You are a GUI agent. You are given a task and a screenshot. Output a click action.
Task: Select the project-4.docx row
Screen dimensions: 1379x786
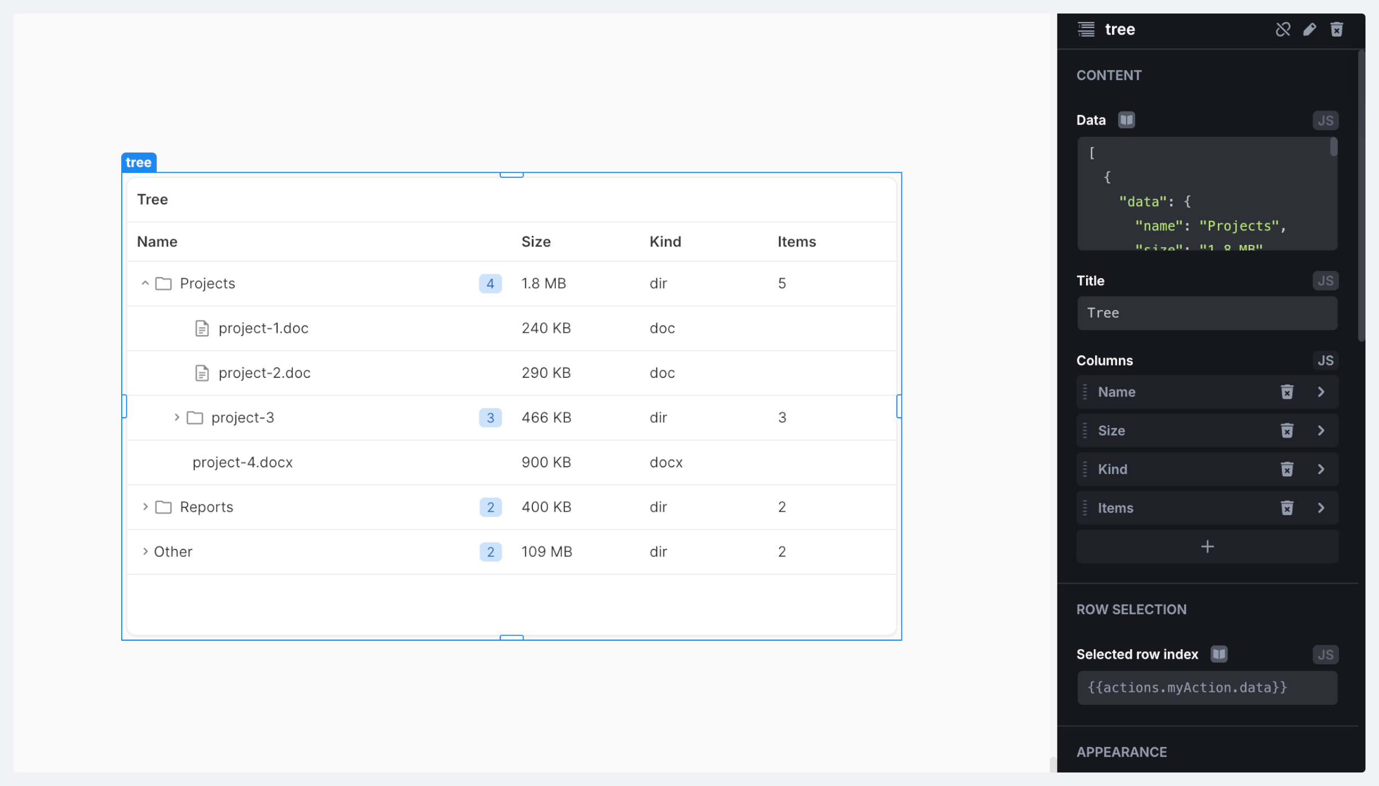point(243,462)
